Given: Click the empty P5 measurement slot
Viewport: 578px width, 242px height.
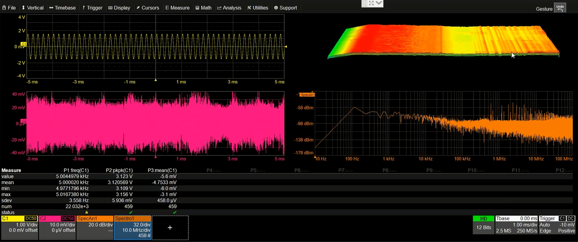Looking at the screenshot, I should coord(258,170).
